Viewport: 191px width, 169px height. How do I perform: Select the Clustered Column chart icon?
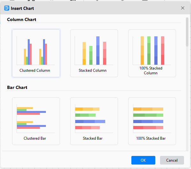coord(36,53)
